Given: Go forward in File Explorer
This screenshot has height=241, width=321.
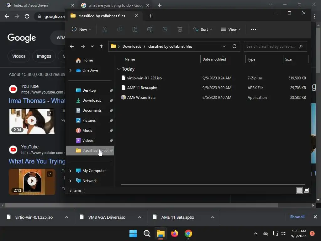Looking at the screenshot, I should (83, 46).
